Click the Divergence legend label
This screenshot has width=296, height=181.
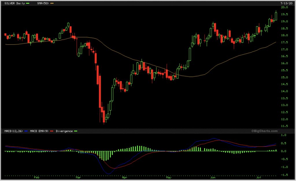[64, 131]
